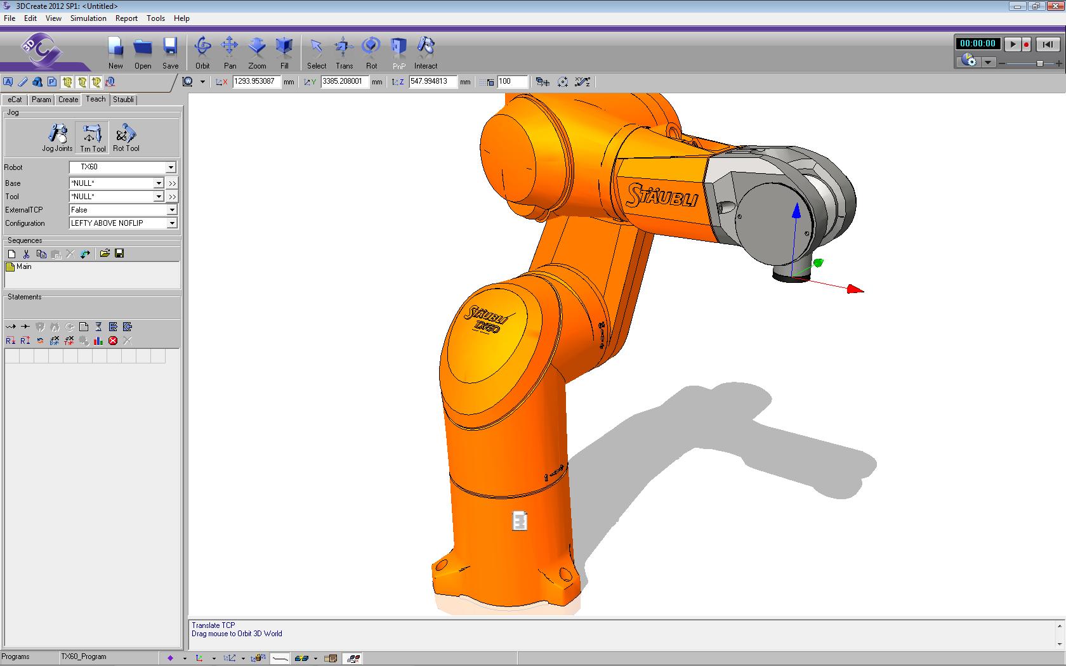Click the copy icon in Sequences
This screenshot has height=666, width=1066.
click(x=41, y=254)
